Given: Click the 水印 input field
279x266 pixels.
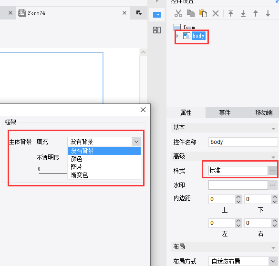Looking at the screenshot, I should (x=238, y=185).
